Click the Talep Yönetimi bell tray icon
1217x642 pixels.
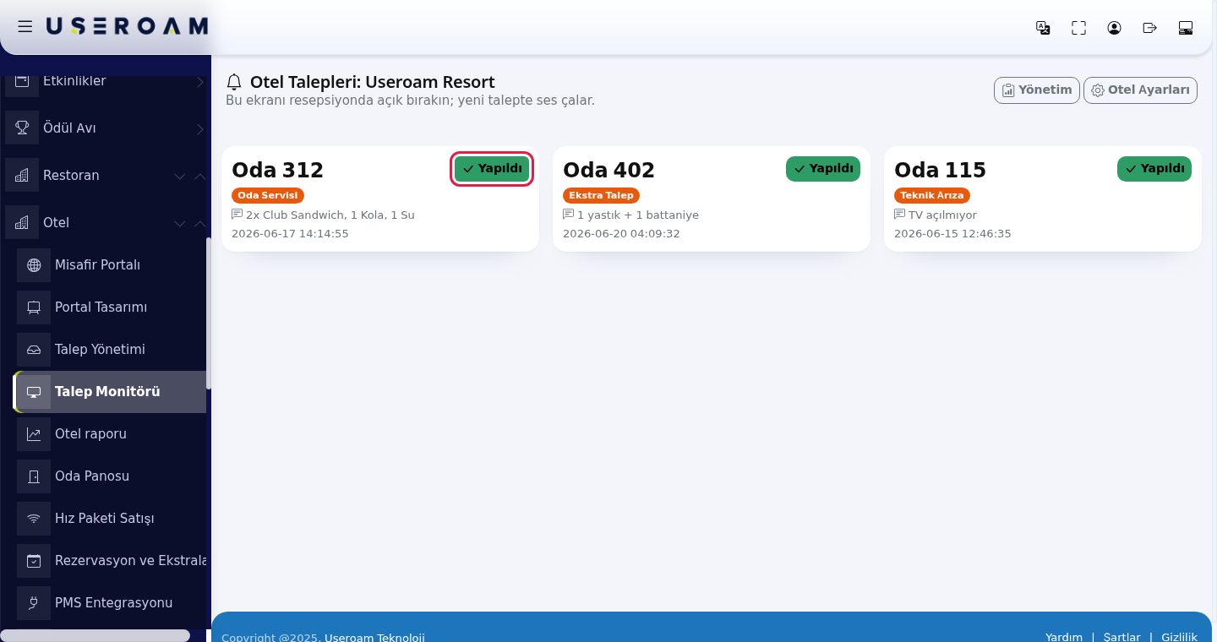34,350
